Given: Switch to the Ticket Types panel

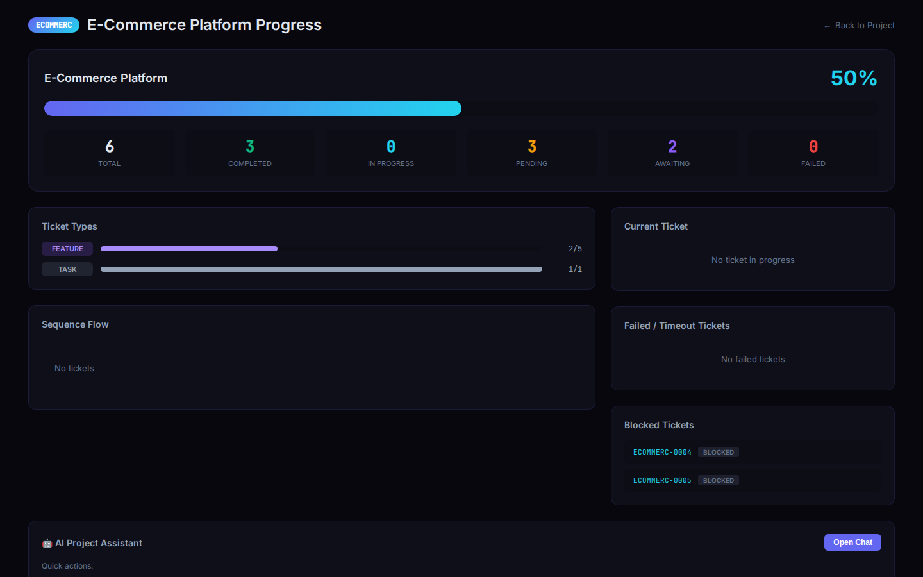Looking at the screenshot, I should (x=69, y=226).
